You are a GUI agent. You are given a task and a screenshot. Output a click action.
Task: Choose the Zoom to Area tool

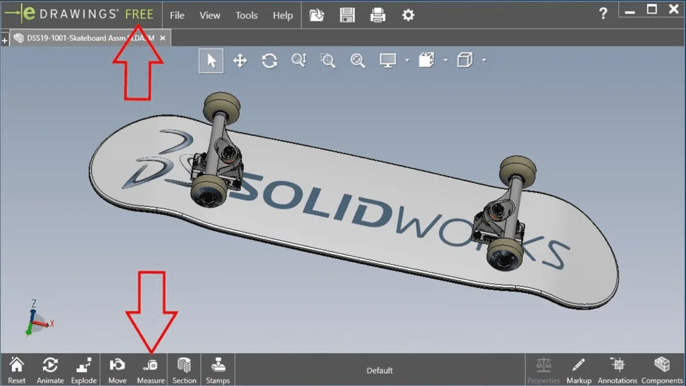[328, 60]
